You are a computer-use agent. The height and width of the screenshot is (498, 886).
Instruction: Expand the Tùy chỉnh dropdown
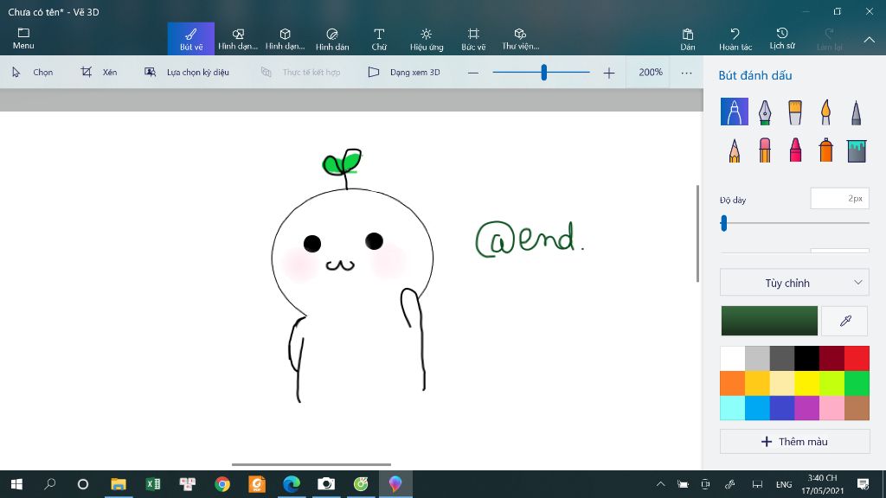click(x=794, y=283)
